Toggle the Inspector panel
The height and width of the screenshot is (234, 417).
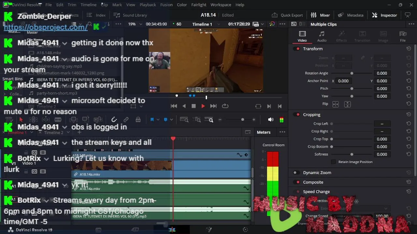click(x=384, y=15)
